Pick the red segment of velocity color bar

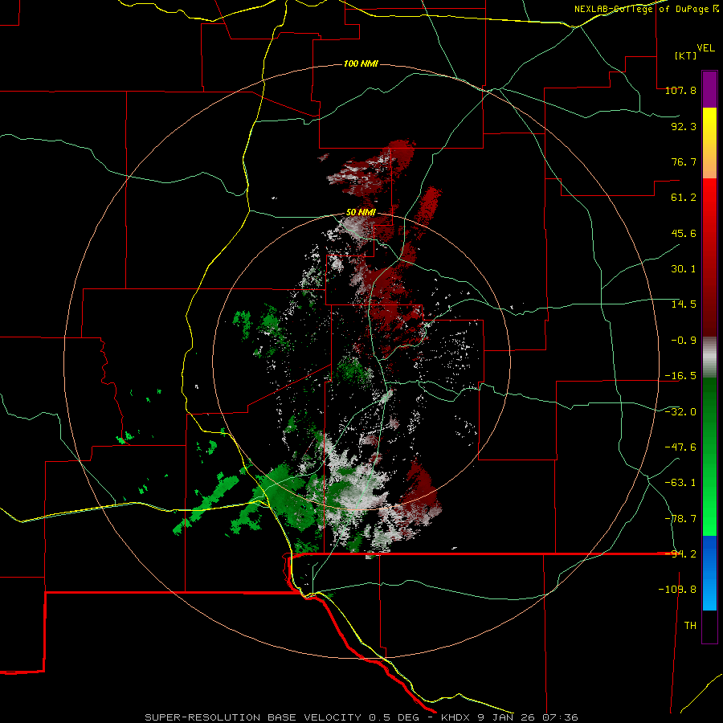point(709,257)
